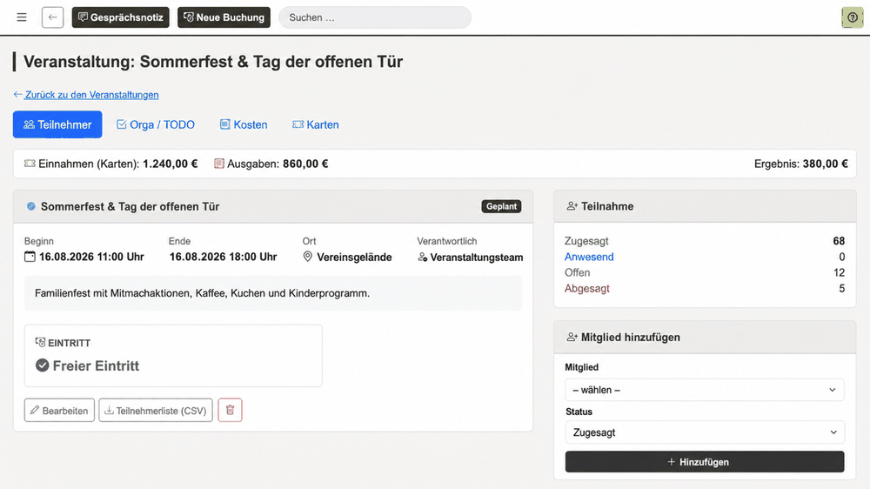This screenshot has height=489, width=870.
Task: Download Teilnehmerliste (CSV)
Action: pyautogui.click(x=156, y=410)
